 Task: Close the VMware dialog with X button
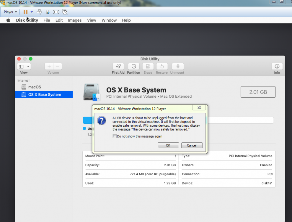199,107
